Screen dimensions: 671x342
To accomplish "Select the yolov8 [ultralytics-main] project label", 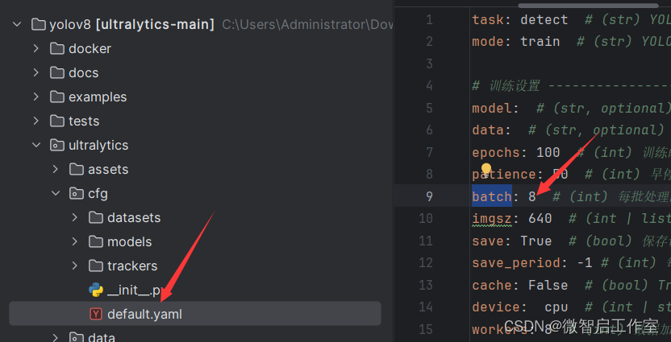I will 131,25.
